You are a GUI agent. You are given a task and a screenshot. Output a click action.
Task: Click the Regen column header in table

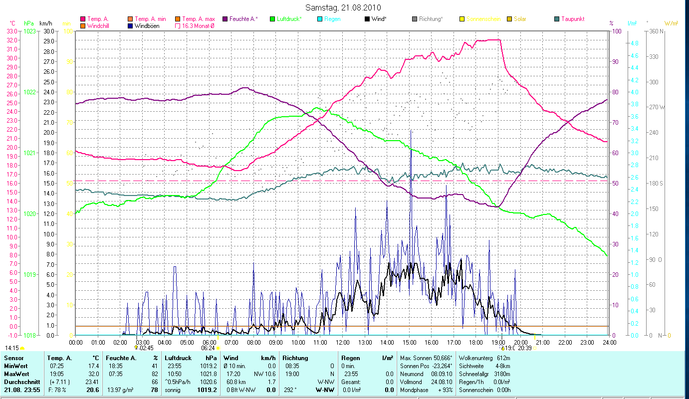[350, 358]
